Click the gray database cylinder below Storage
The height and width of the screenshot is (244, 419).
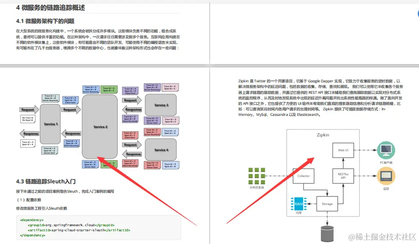pos(327,234)
